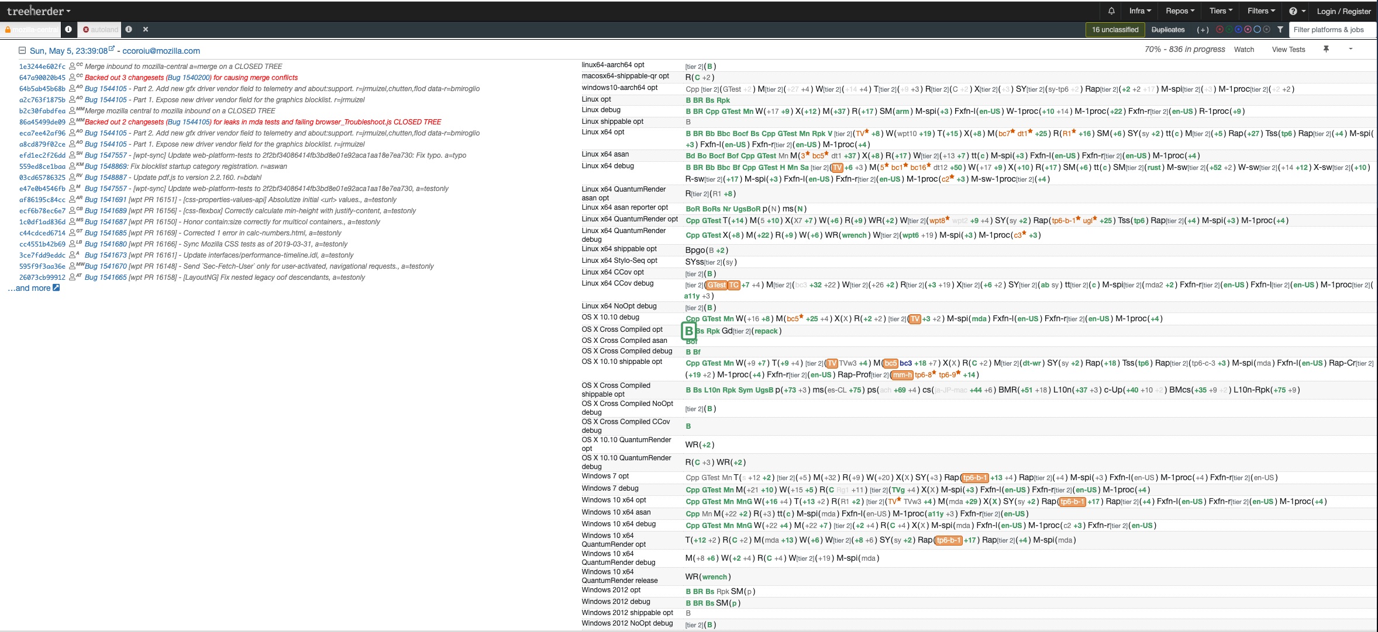Toggle the green success status filter
This screenshot has width=1378, height=632.
tap(1229, 30)
